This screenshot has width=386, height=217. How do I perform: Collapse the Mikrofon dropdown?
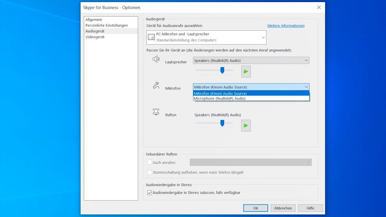click(251, 87)
